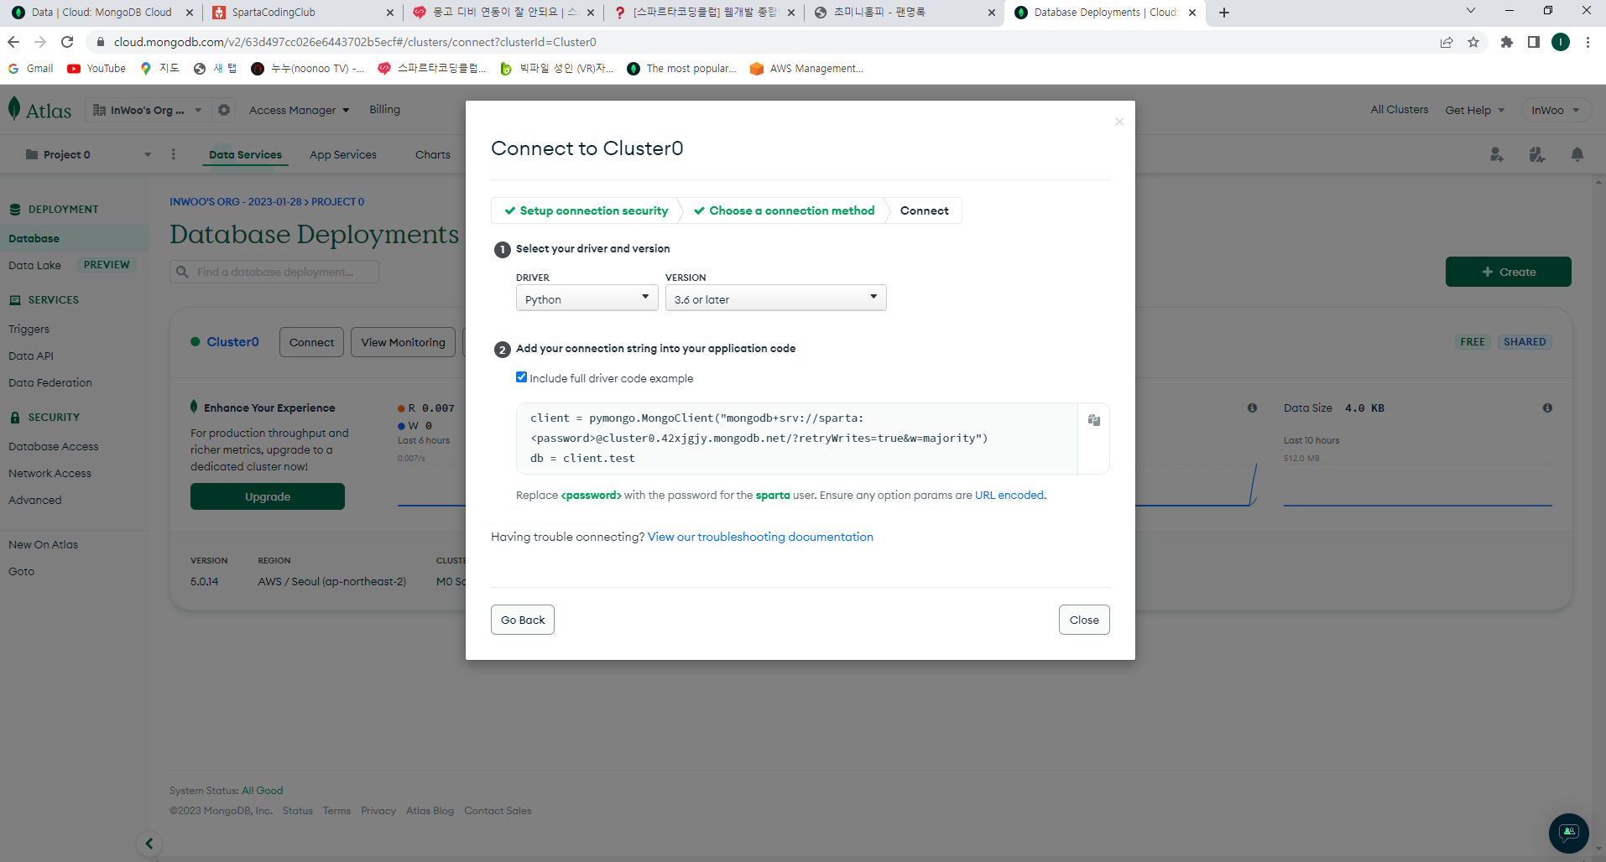
Task: Open the Status footer link
Action: click(x=297, y=811)
